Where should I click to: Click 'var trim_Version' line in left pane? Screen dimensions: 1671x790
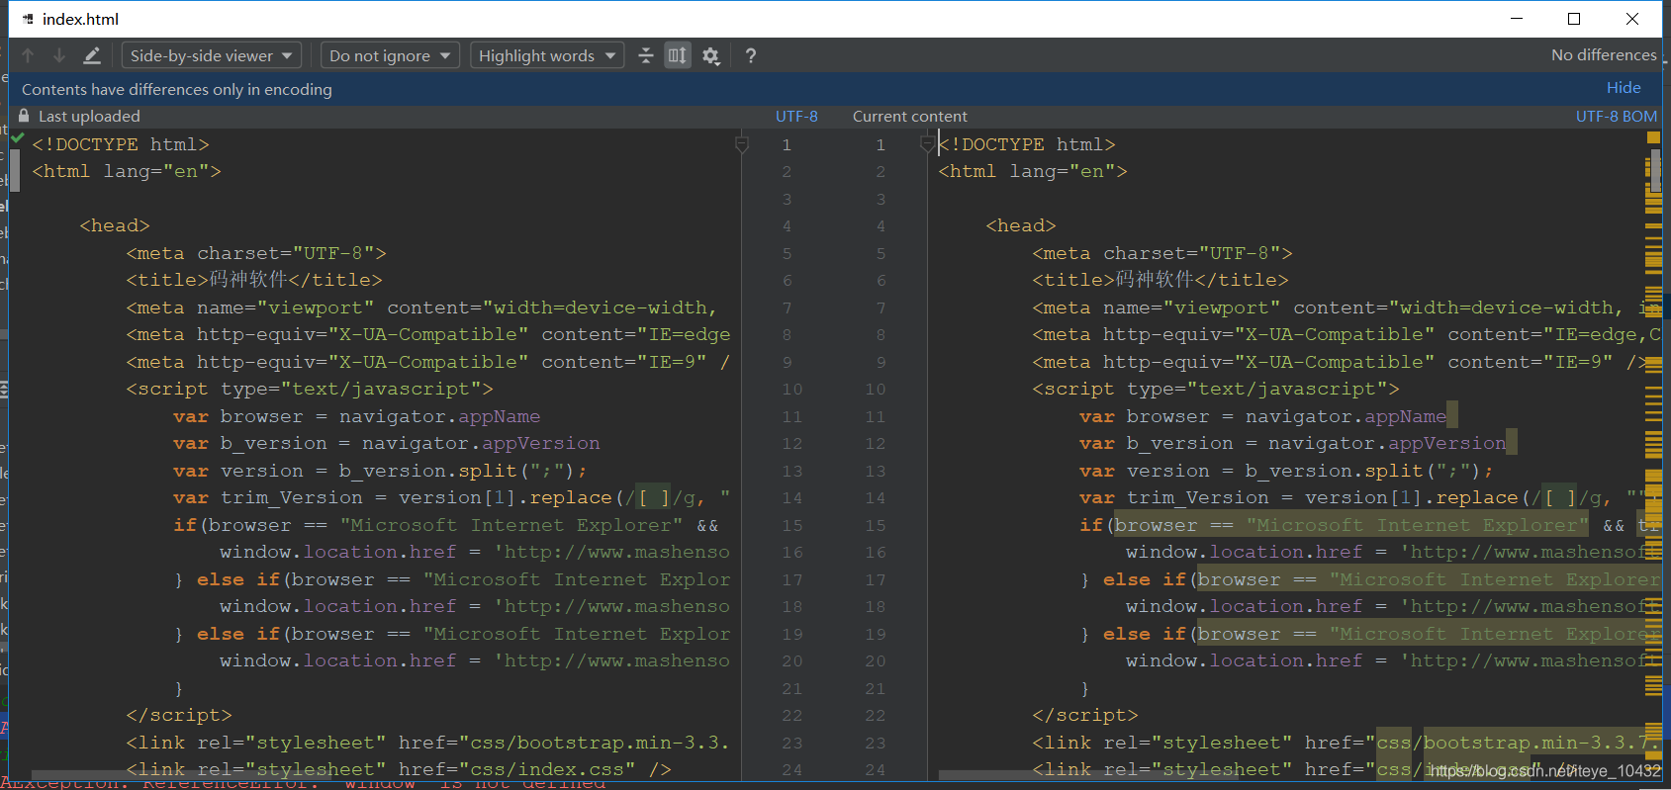coord(452,497)
